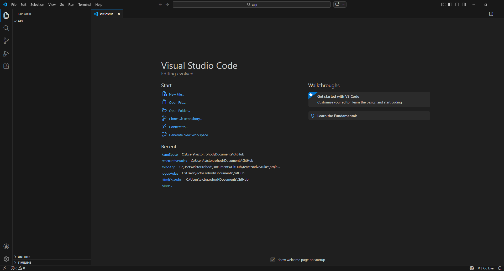This screenshot has width=504, height=271.
Task: Open the Selection menu
Action: click(37, 4)
